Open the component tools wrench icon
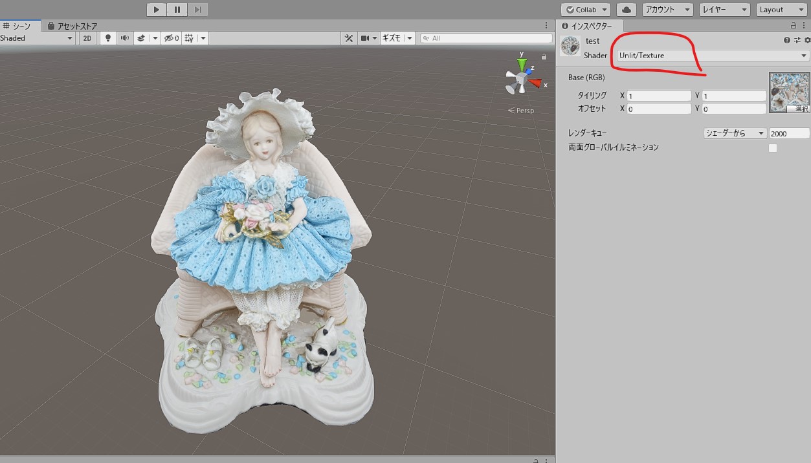This screenshot has height=463, width=811. tap(349, 38)
